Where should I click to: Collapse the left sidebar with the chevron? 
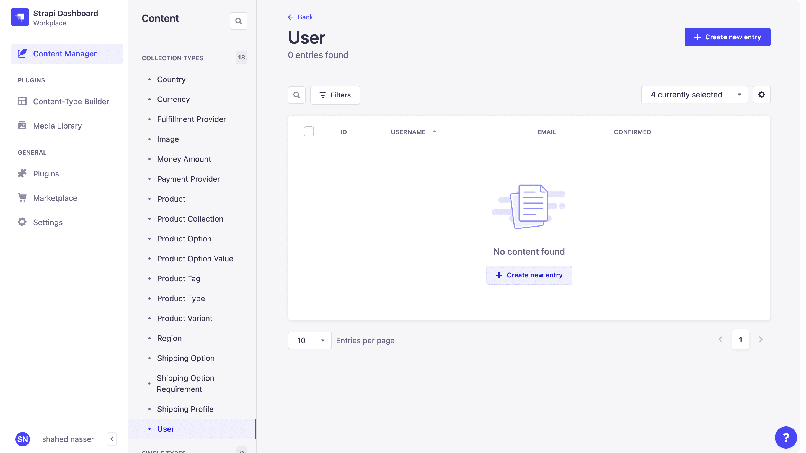(x=112, y=439)
